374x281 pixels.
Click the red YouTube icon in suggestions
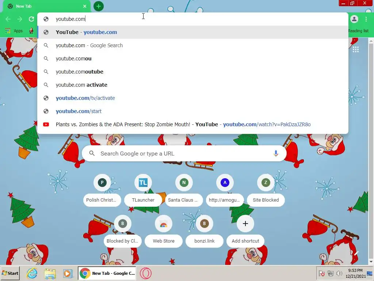[46, 124]
